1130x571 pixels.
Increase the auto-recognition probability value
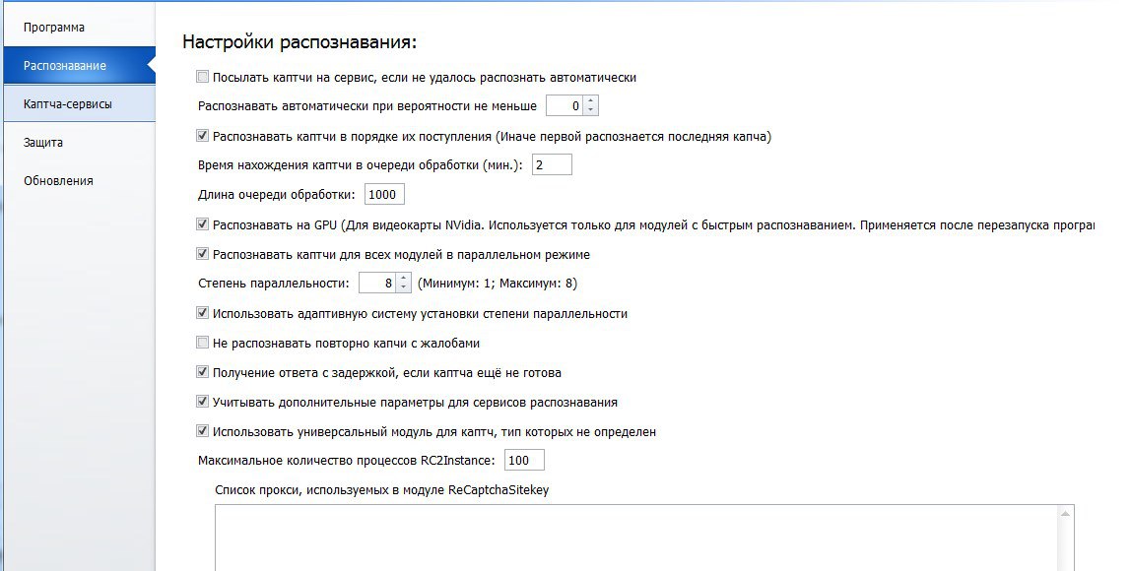coord(590,101)
